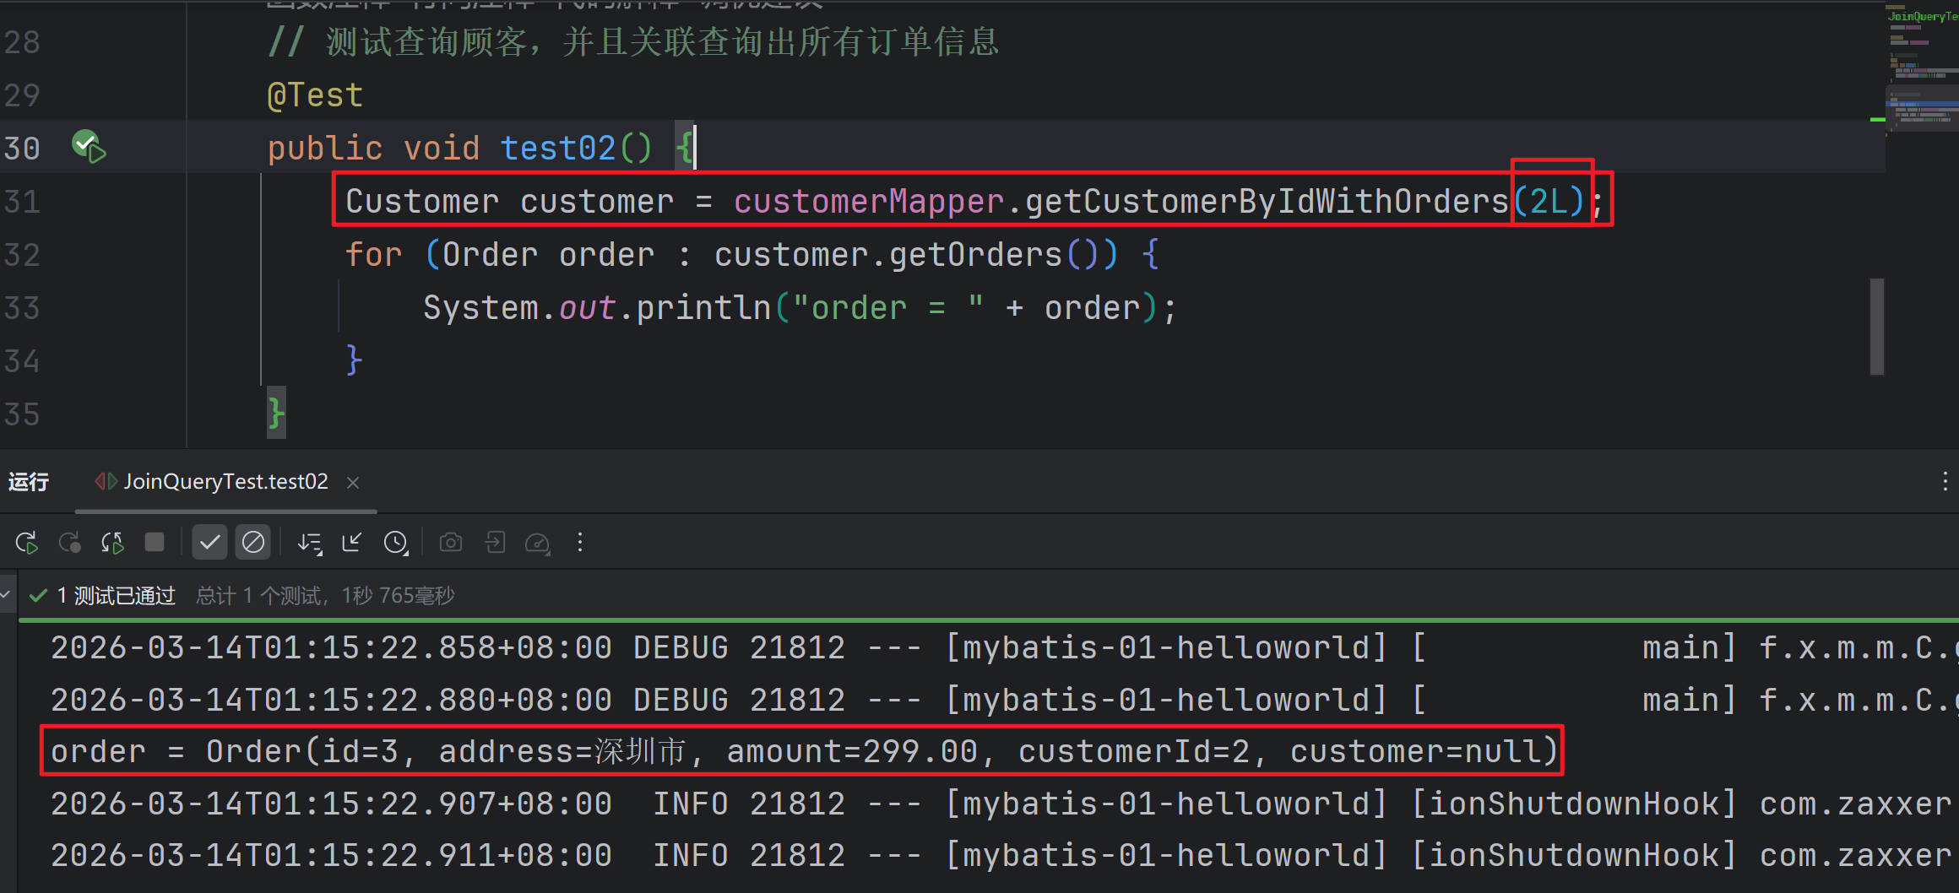This screenshot has width=1959, height=893.
Task: Toggle Show Passed tests checkmark button
Action: click(209, 542)
